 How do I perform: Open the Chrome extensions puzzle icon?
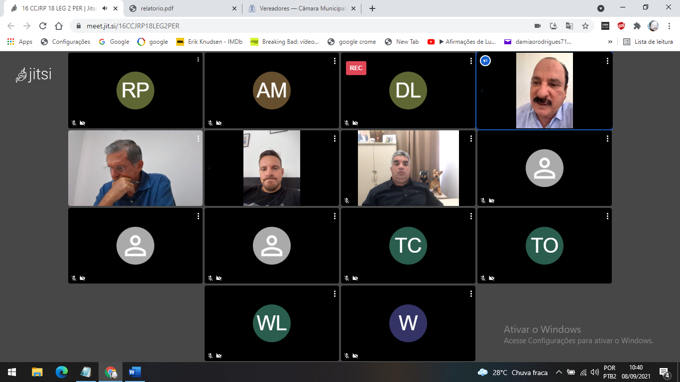pos(637,26)
